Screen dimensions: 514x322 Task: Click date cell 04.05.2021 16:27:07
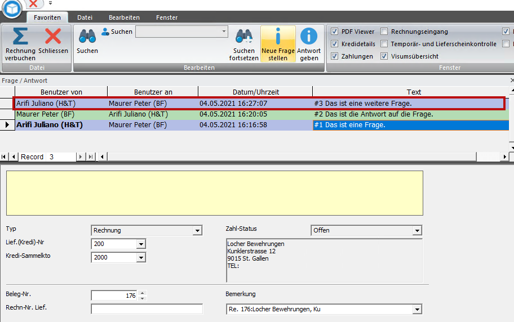click(256, 104)
